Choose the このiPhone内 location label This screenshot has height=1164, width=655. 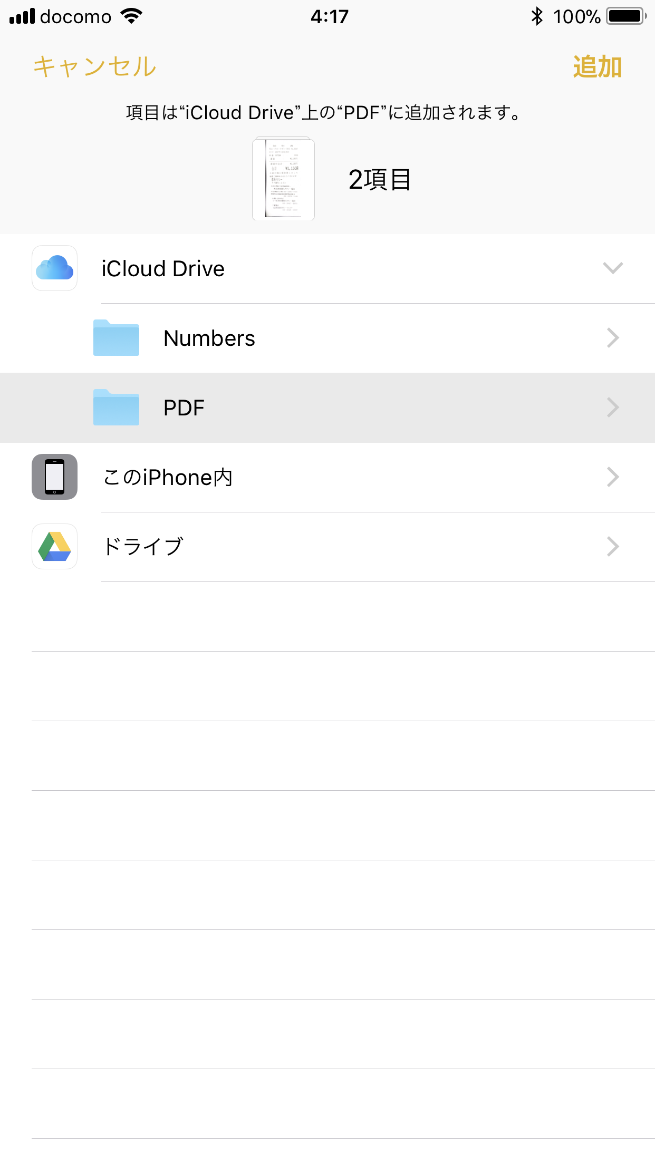[168, 477]
